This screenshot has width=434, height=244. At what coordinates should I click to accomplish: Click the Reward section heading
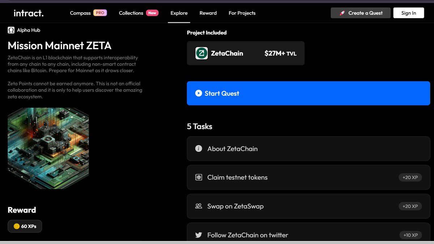click(22, 210)
